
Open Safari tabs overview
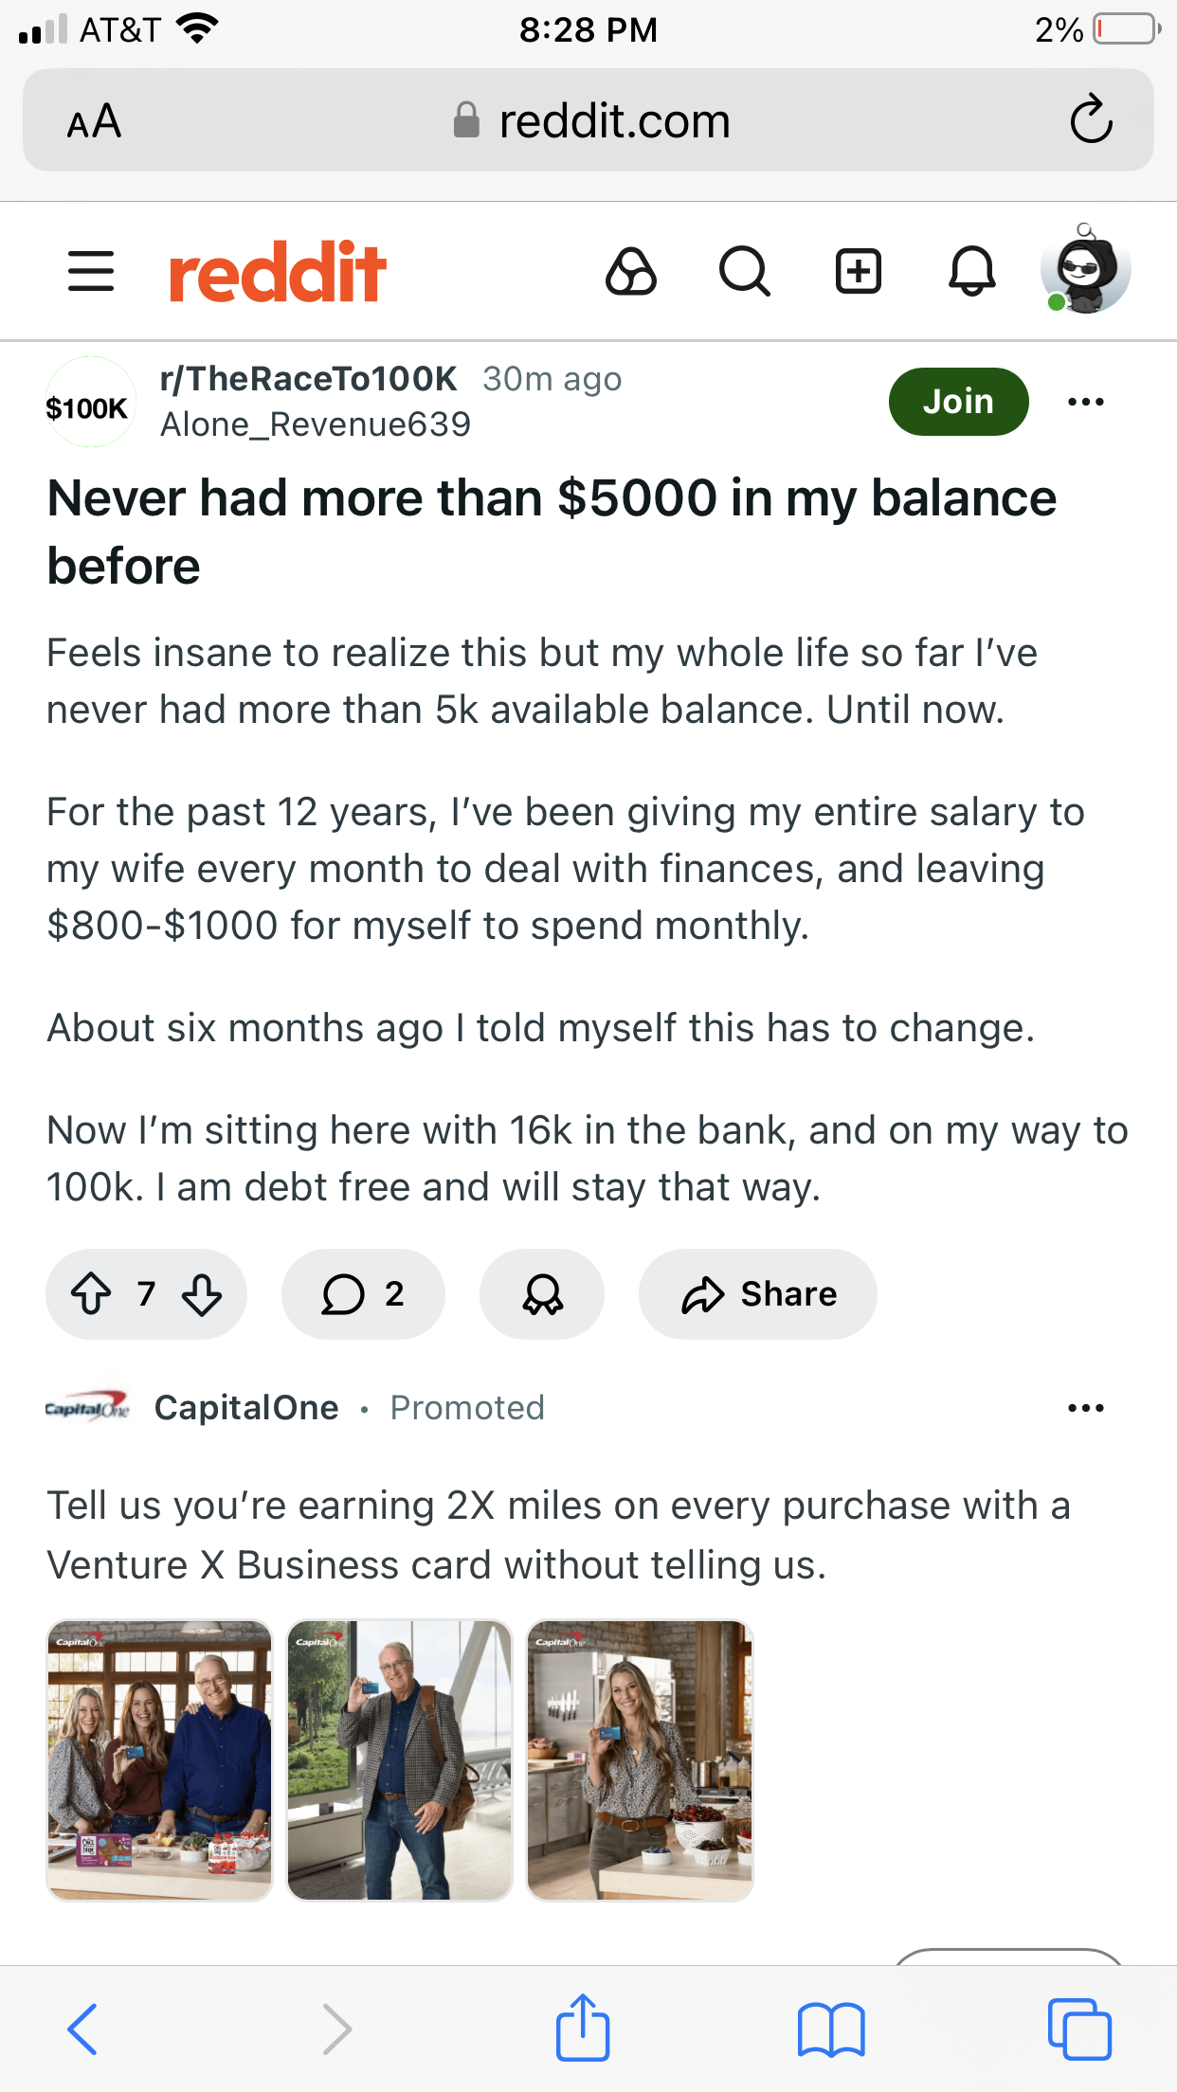tap(1078, 2029)
